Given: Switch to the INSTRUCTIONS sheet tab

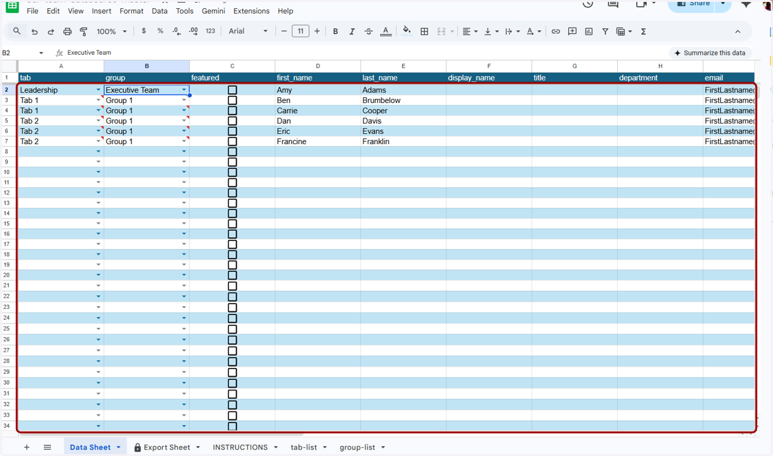Looking at the screenshot, I should (240, 447).
